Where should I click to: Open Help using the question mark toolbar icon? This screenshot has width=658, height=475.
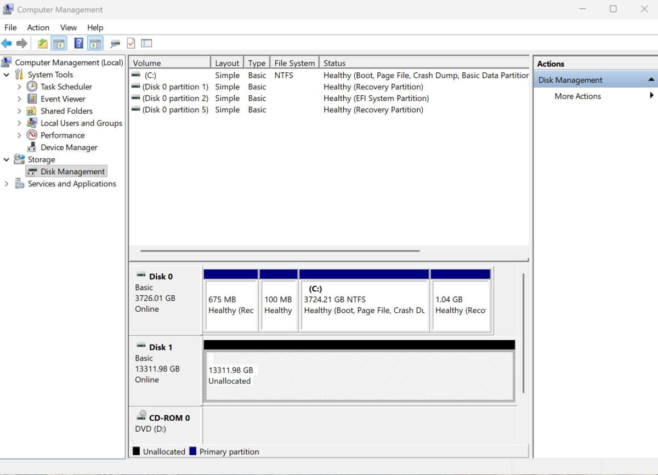click(x=78, y=43)
